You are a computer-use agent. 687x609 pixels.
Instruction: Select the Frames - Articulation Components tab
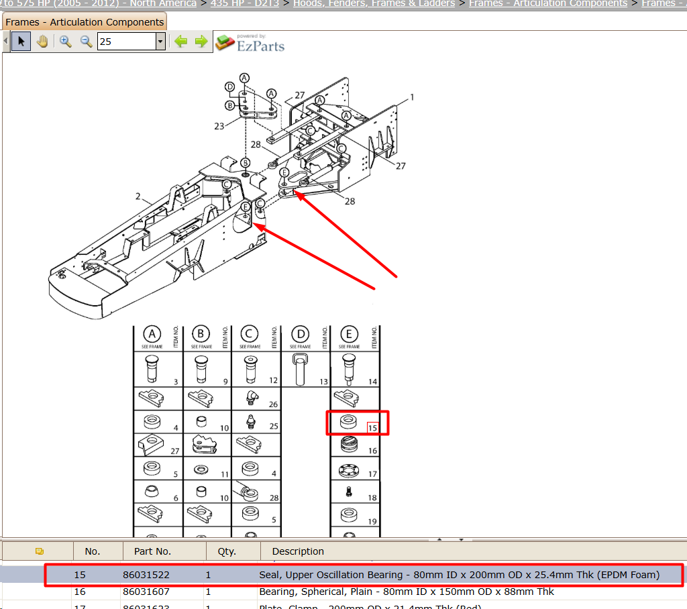point(85,22)
